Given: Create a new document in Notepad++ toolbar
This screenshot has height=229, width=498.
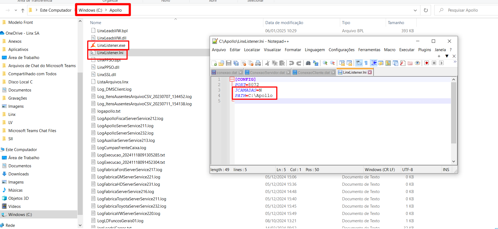Looking at the screenshot, I should 214,63.
